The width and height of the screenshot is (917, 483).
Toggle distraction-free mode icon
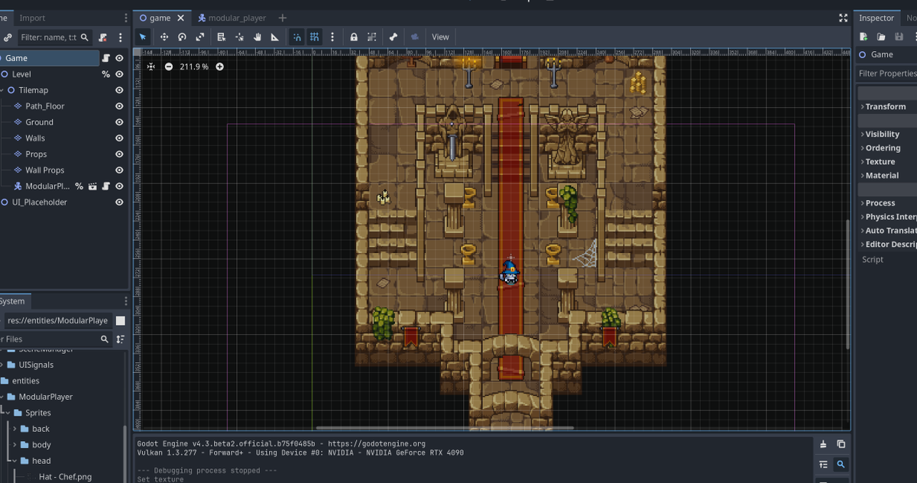point(844,18)
